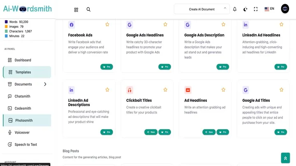Open the LinkedIn Ad Descriptions template
296x166 pixels.
79,102
